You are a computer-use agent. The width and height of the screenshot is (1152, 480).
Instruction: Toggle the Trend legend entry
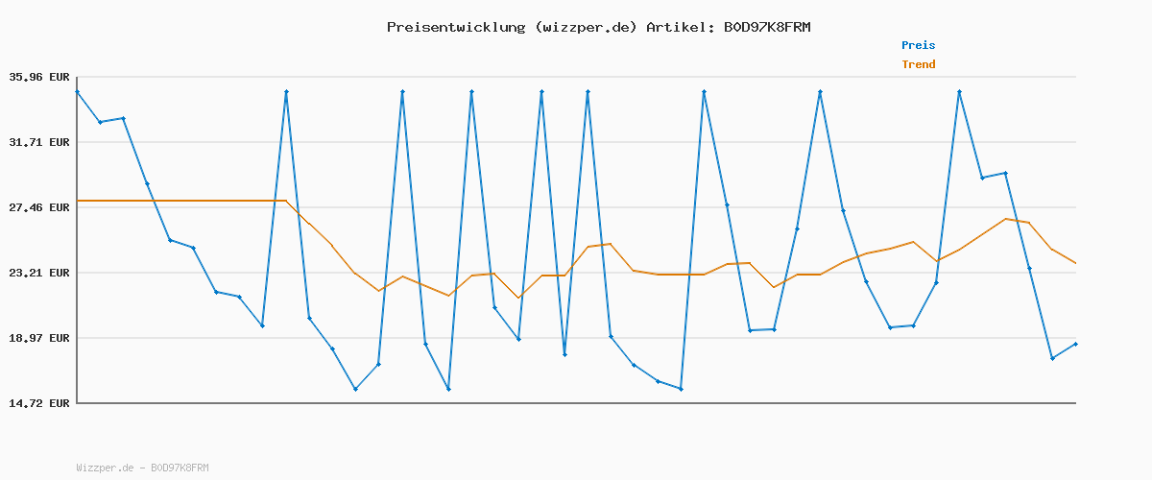pos(918,64)
